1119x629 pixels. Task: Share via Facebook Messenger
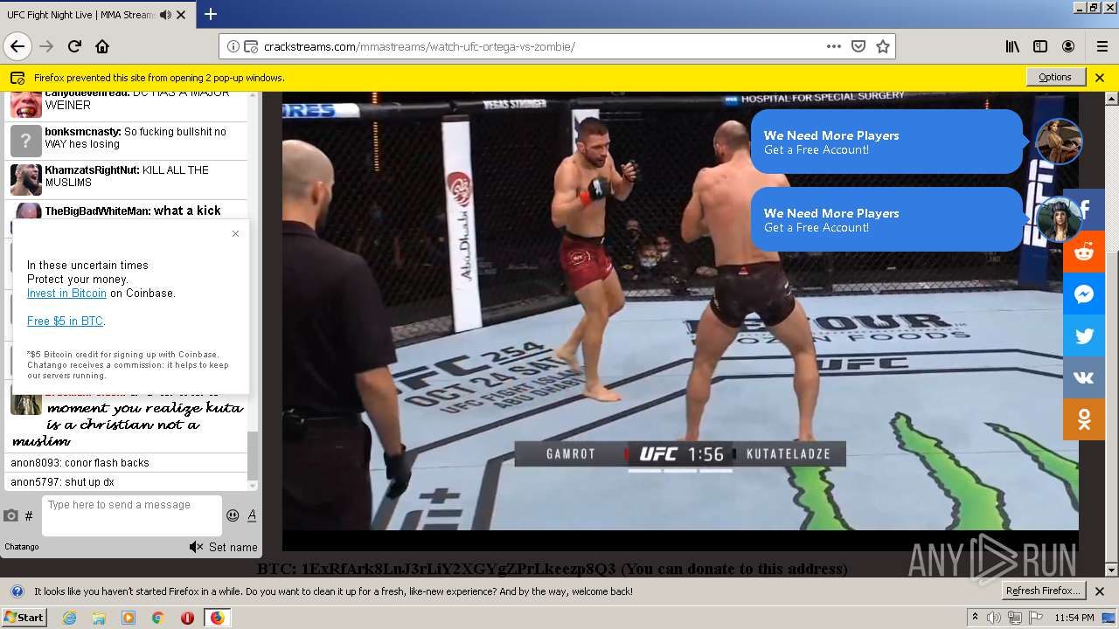pos(1084,294)
